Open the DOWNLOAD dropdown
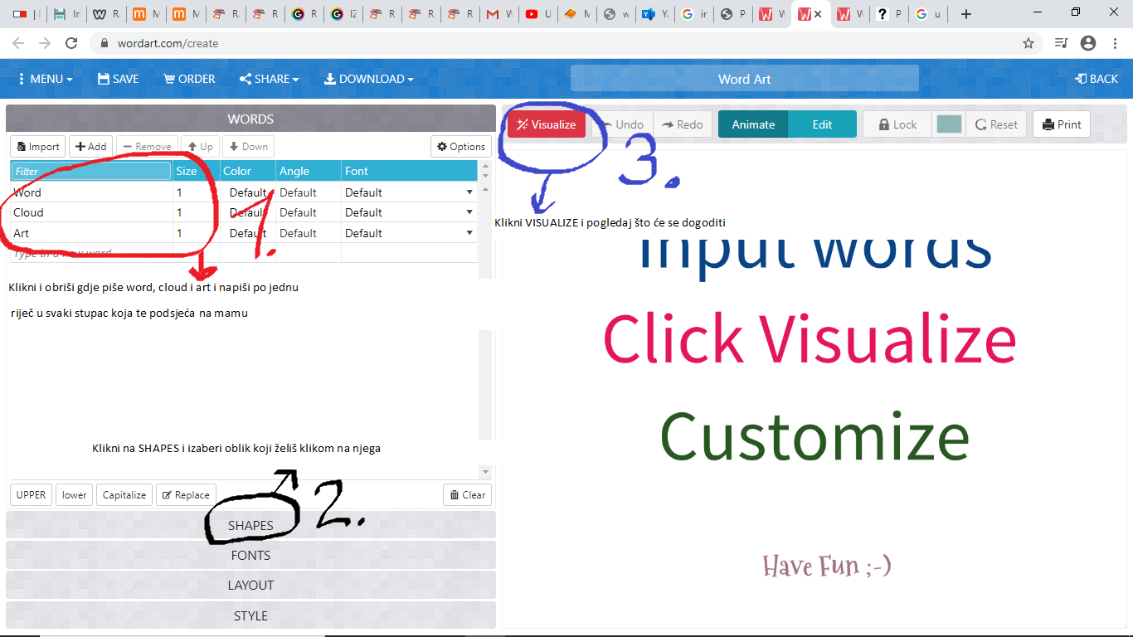This screenshot has height=637, width=1133. (x=368, y=79)
